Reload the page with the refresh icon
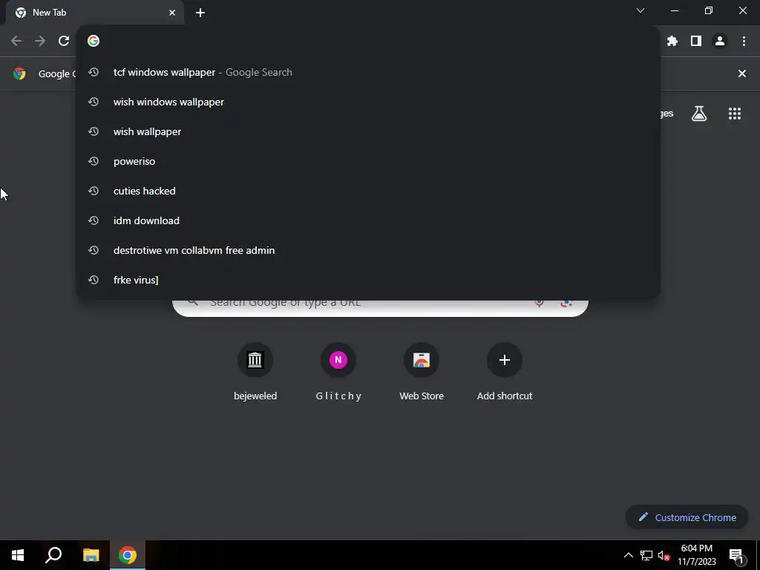 [x=64, y=42]
